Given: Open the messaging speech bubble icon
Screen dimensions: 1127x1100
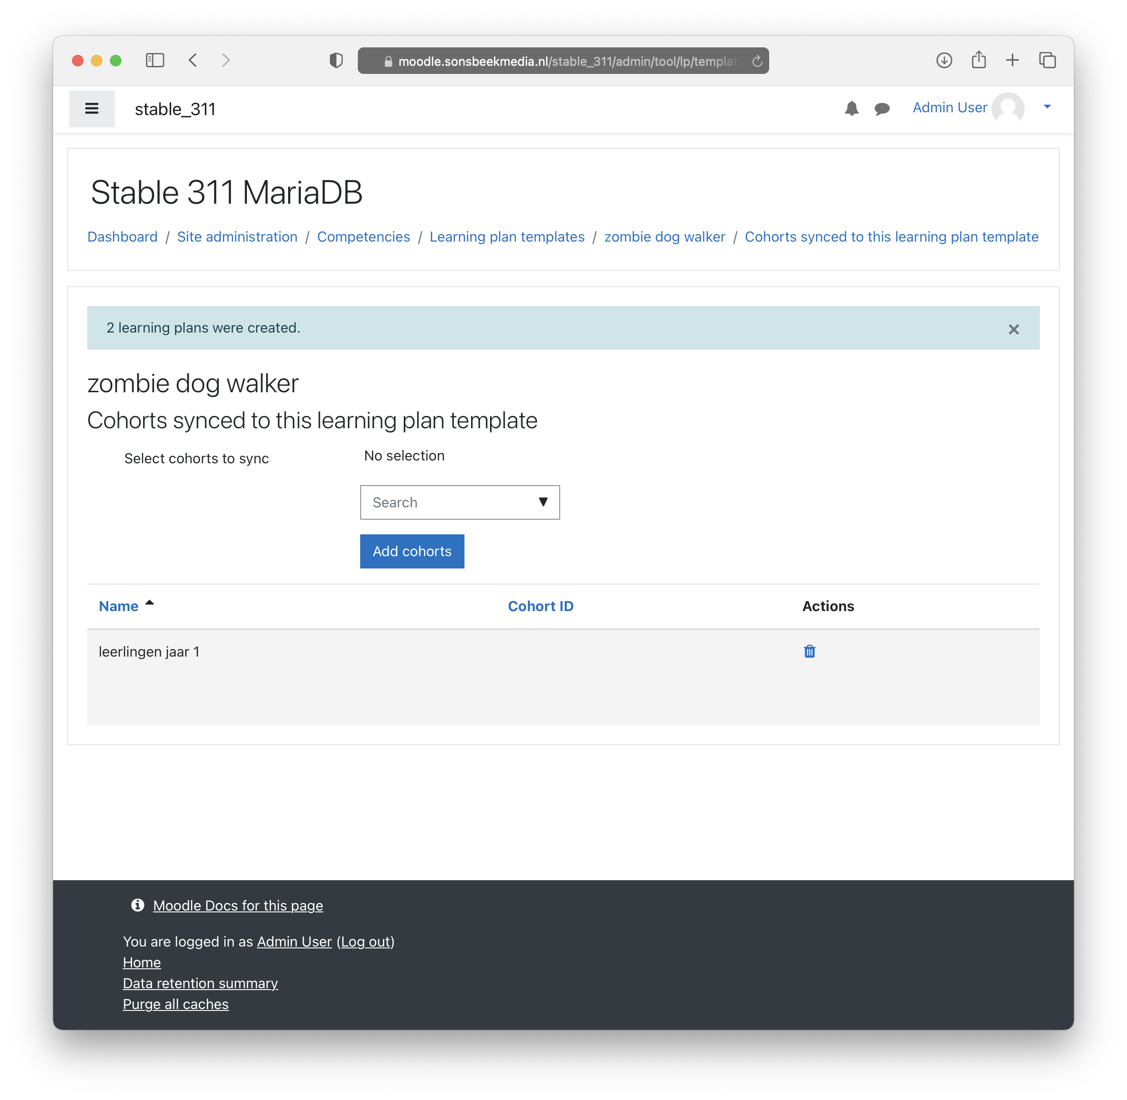Looking at the screenshot, I should (882, 108).
